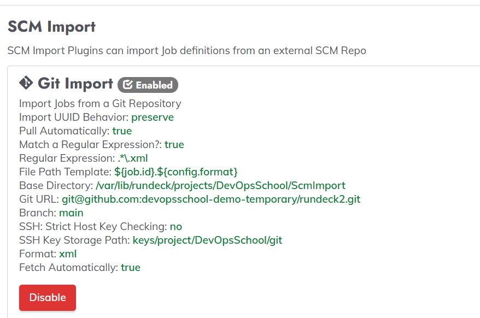
Task: Click the Git URL value text
Action: (x=211, y=199)
